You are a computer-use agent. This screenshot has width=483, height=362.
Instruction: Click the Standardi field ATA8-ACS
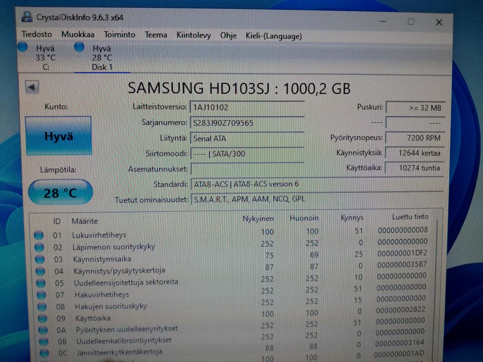click(317, 184)
